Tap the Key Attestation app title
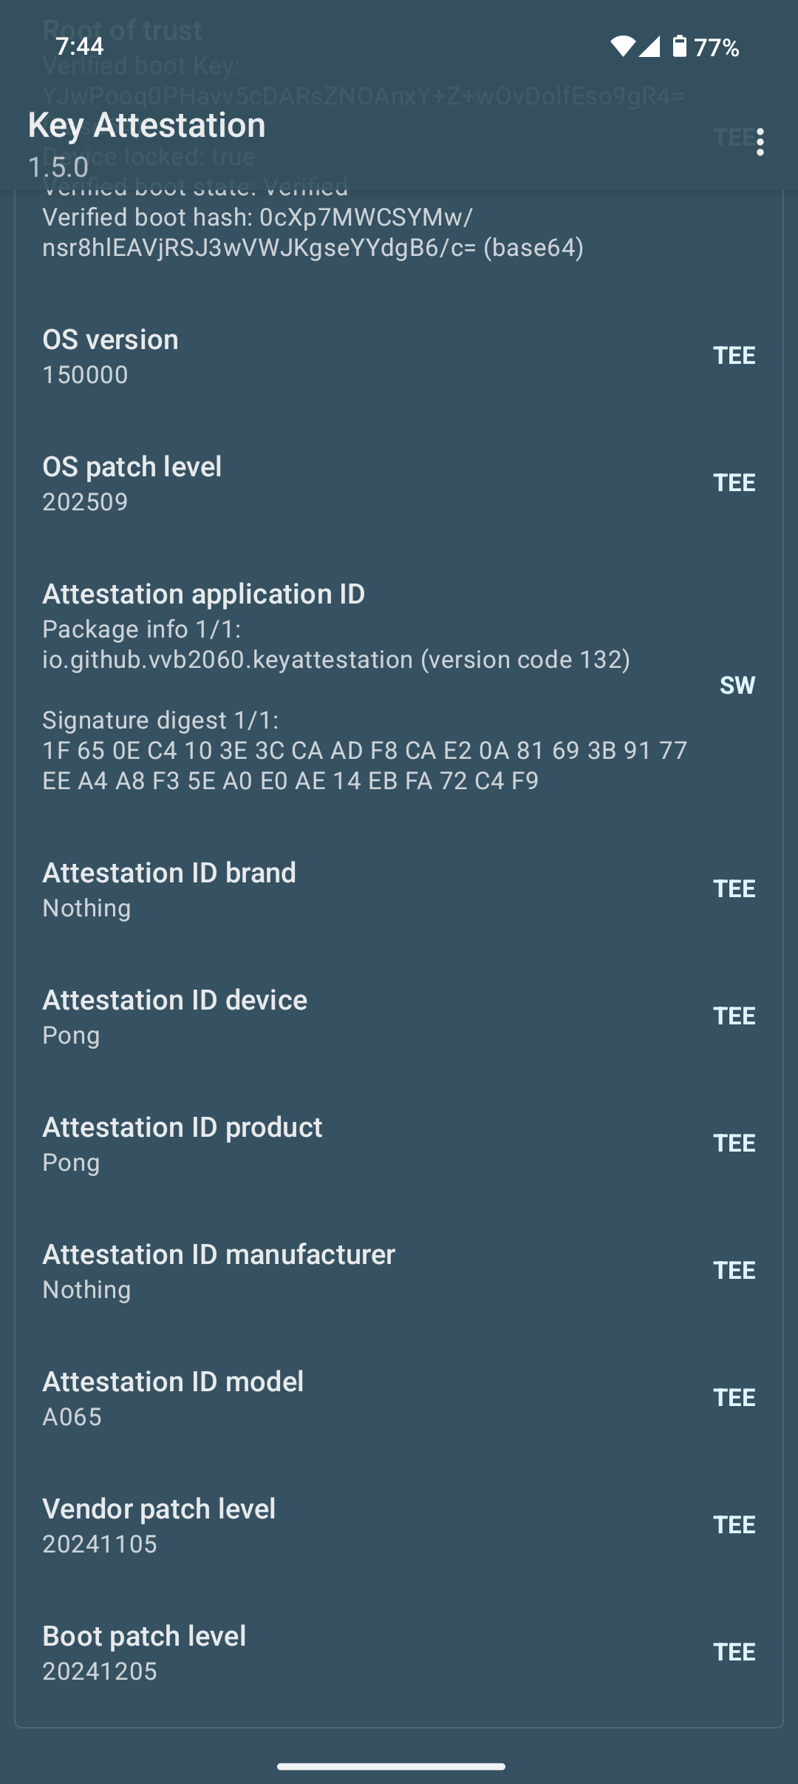 tap(147, 125)
